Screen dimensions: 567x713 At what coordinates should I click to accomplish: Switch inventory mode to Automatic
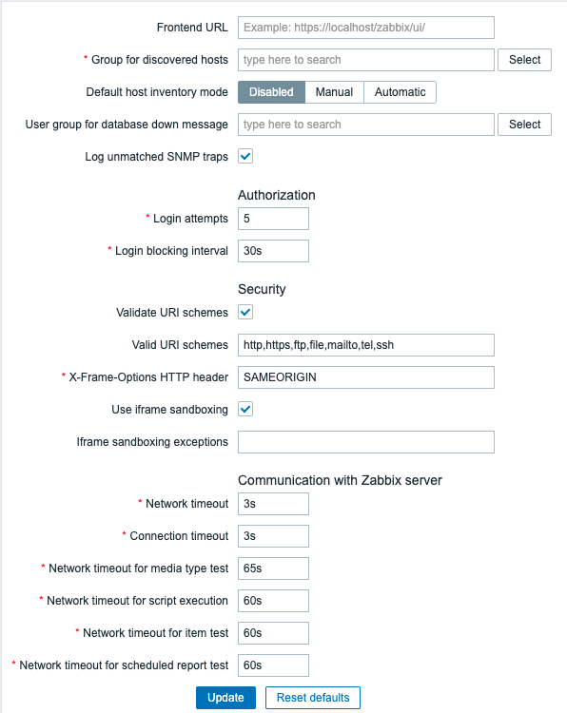tap(400, 92)
